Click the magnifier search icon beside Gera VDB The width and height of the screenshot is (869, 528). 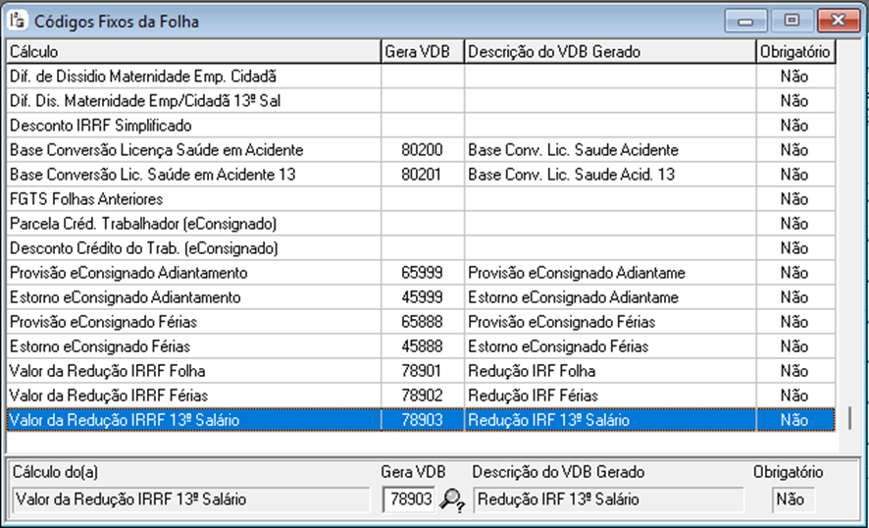(452, 500)
